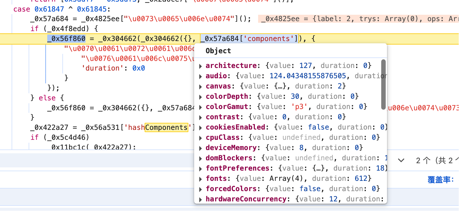
Task: Click the highlighted _0x56f860 variable
Action: [x=66, y=39]
